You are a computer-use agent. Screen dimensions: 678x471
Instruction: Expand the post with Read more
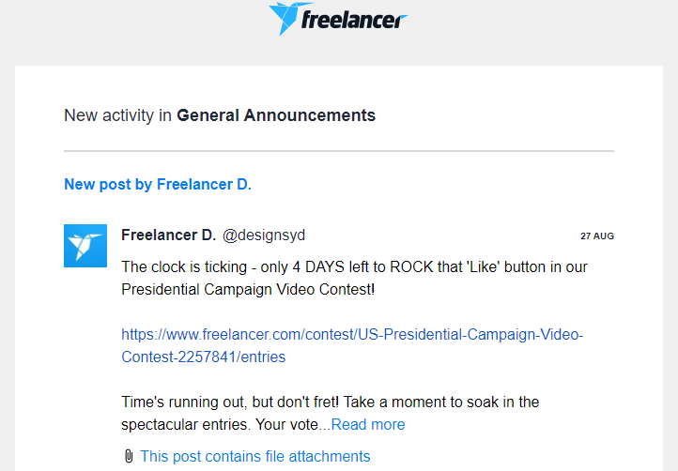(x=368, y=425)
